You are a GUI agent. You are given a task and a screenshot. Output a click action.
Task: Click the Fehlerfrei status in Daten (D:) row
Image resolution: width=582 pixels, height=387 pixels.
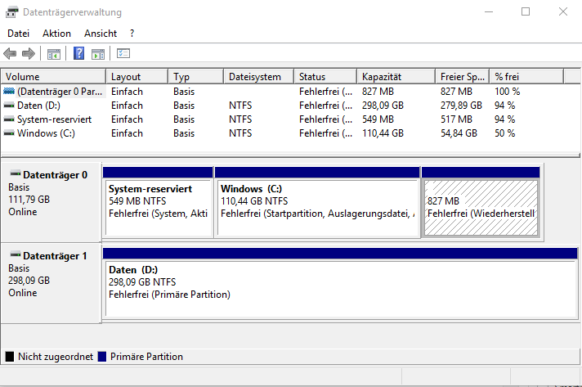(325, 106)
